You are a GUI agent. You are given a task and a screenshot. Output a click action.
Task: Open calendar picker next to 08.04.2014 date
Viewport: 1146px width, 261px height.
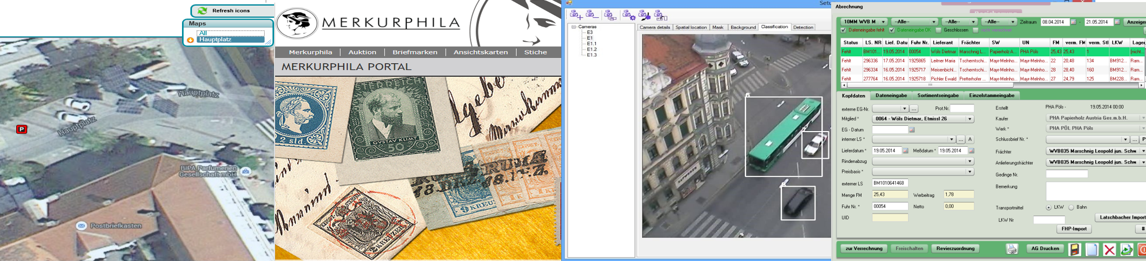point(1073,22)
